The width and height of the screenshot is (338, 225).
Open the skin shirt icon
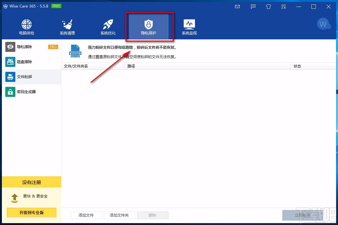[x=269, y=7]
